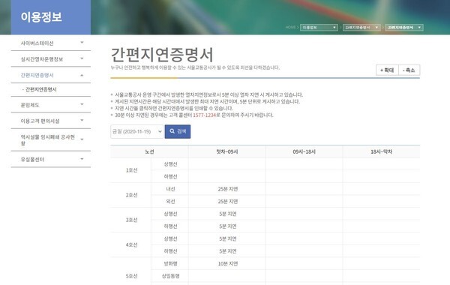Click the 1호선 하행선 direction cell
450x285 pixels.
tap(170, 176)
